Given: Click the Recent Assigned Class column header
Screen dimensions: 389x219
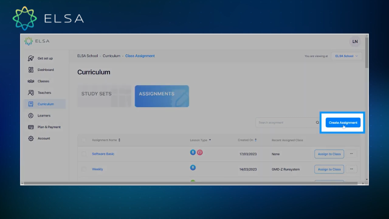Looking at the screenshot, I should pyautogui.click(x=287, y=140).
